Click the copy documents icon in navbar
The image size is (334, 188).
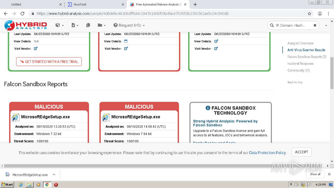click(88, 25)
